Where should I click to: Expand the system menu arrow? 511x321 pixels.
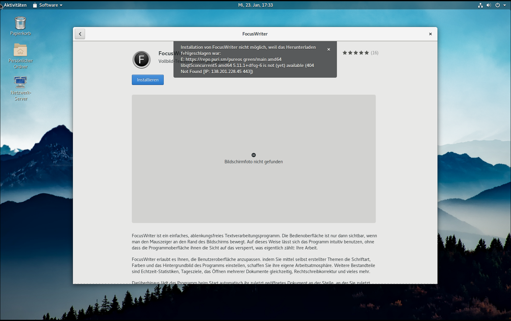[505, 5]
